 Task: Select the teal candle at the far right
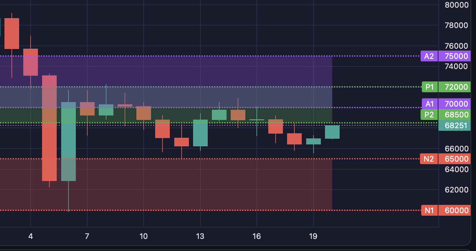(x=332, y=132)
